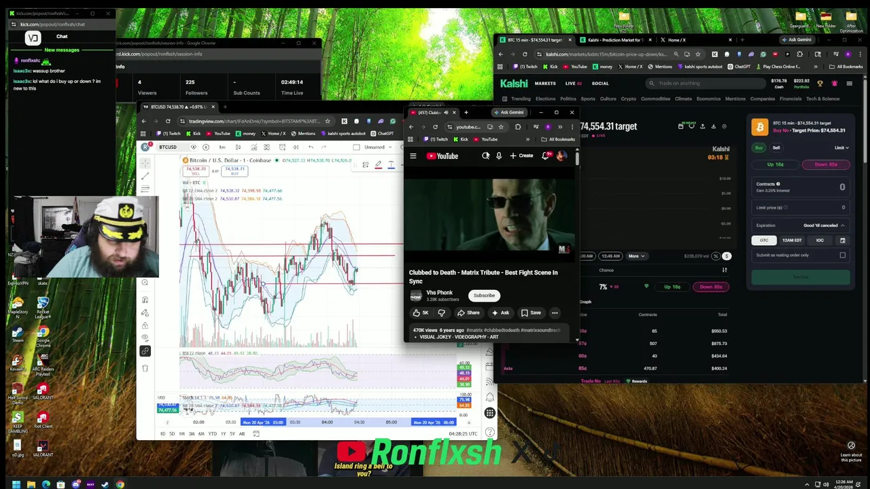This screenshot has height=489, width=870.
Task: Click Kalshi Contracts amount field
Action: 801,187
